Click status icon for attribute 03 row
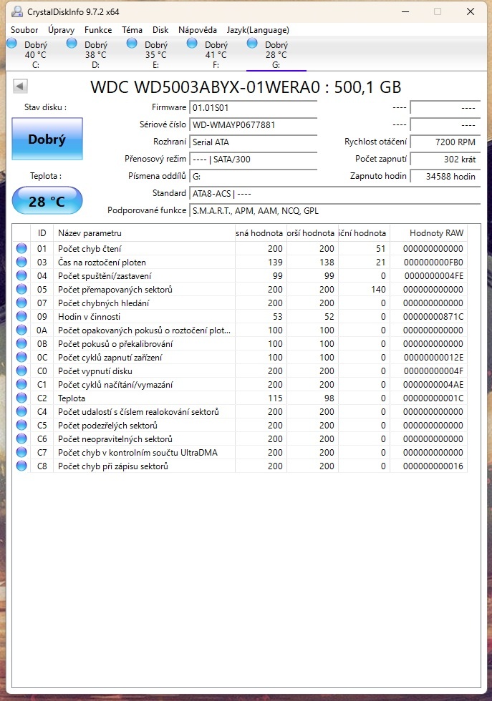The width and height of the screenshot is (492, 701). coord(21,262)
